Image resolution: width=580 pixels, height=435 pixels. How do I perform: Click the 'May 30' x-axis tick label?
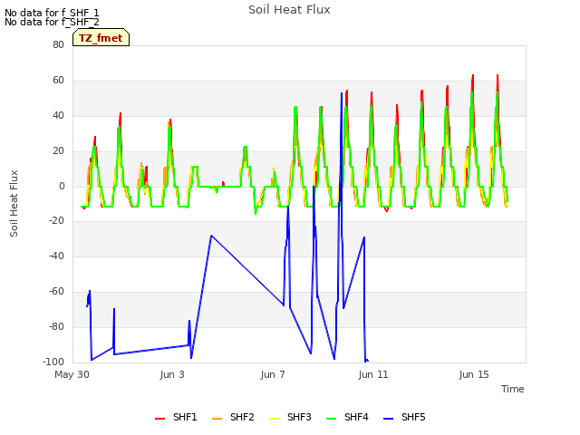coord(72,374)
